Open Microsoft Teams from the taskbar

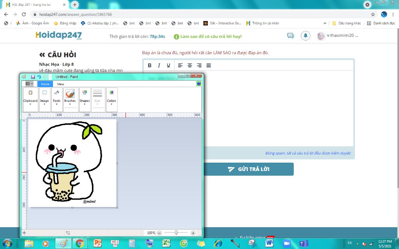[x=304, y=244]
